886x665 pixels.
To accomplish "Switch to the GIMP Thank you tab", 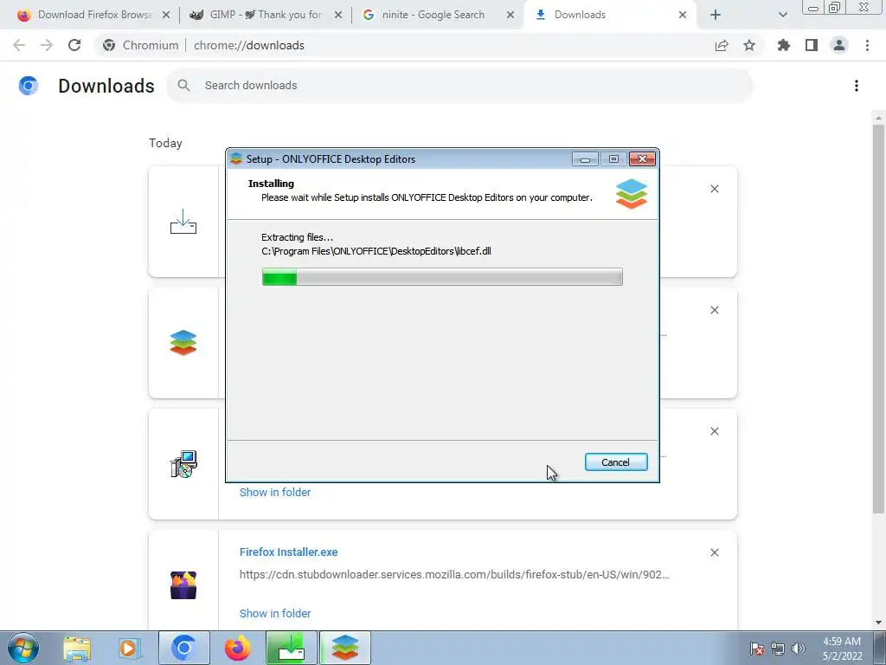I will point(266,15).
